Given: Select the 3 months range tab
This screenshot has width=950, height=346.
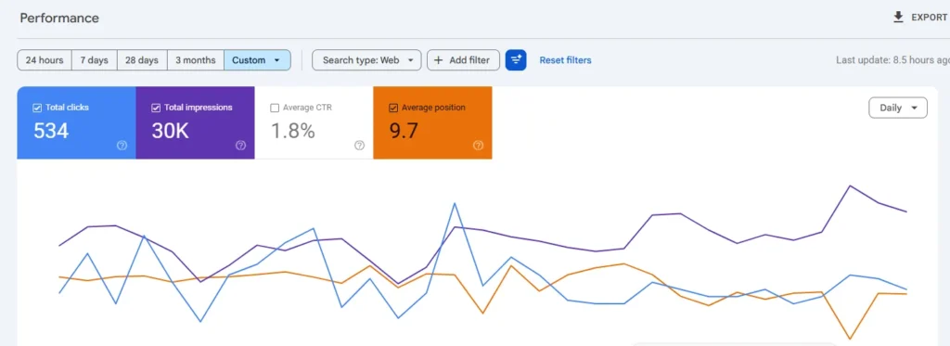Looking at the screenshot, I should pos(195,60).
